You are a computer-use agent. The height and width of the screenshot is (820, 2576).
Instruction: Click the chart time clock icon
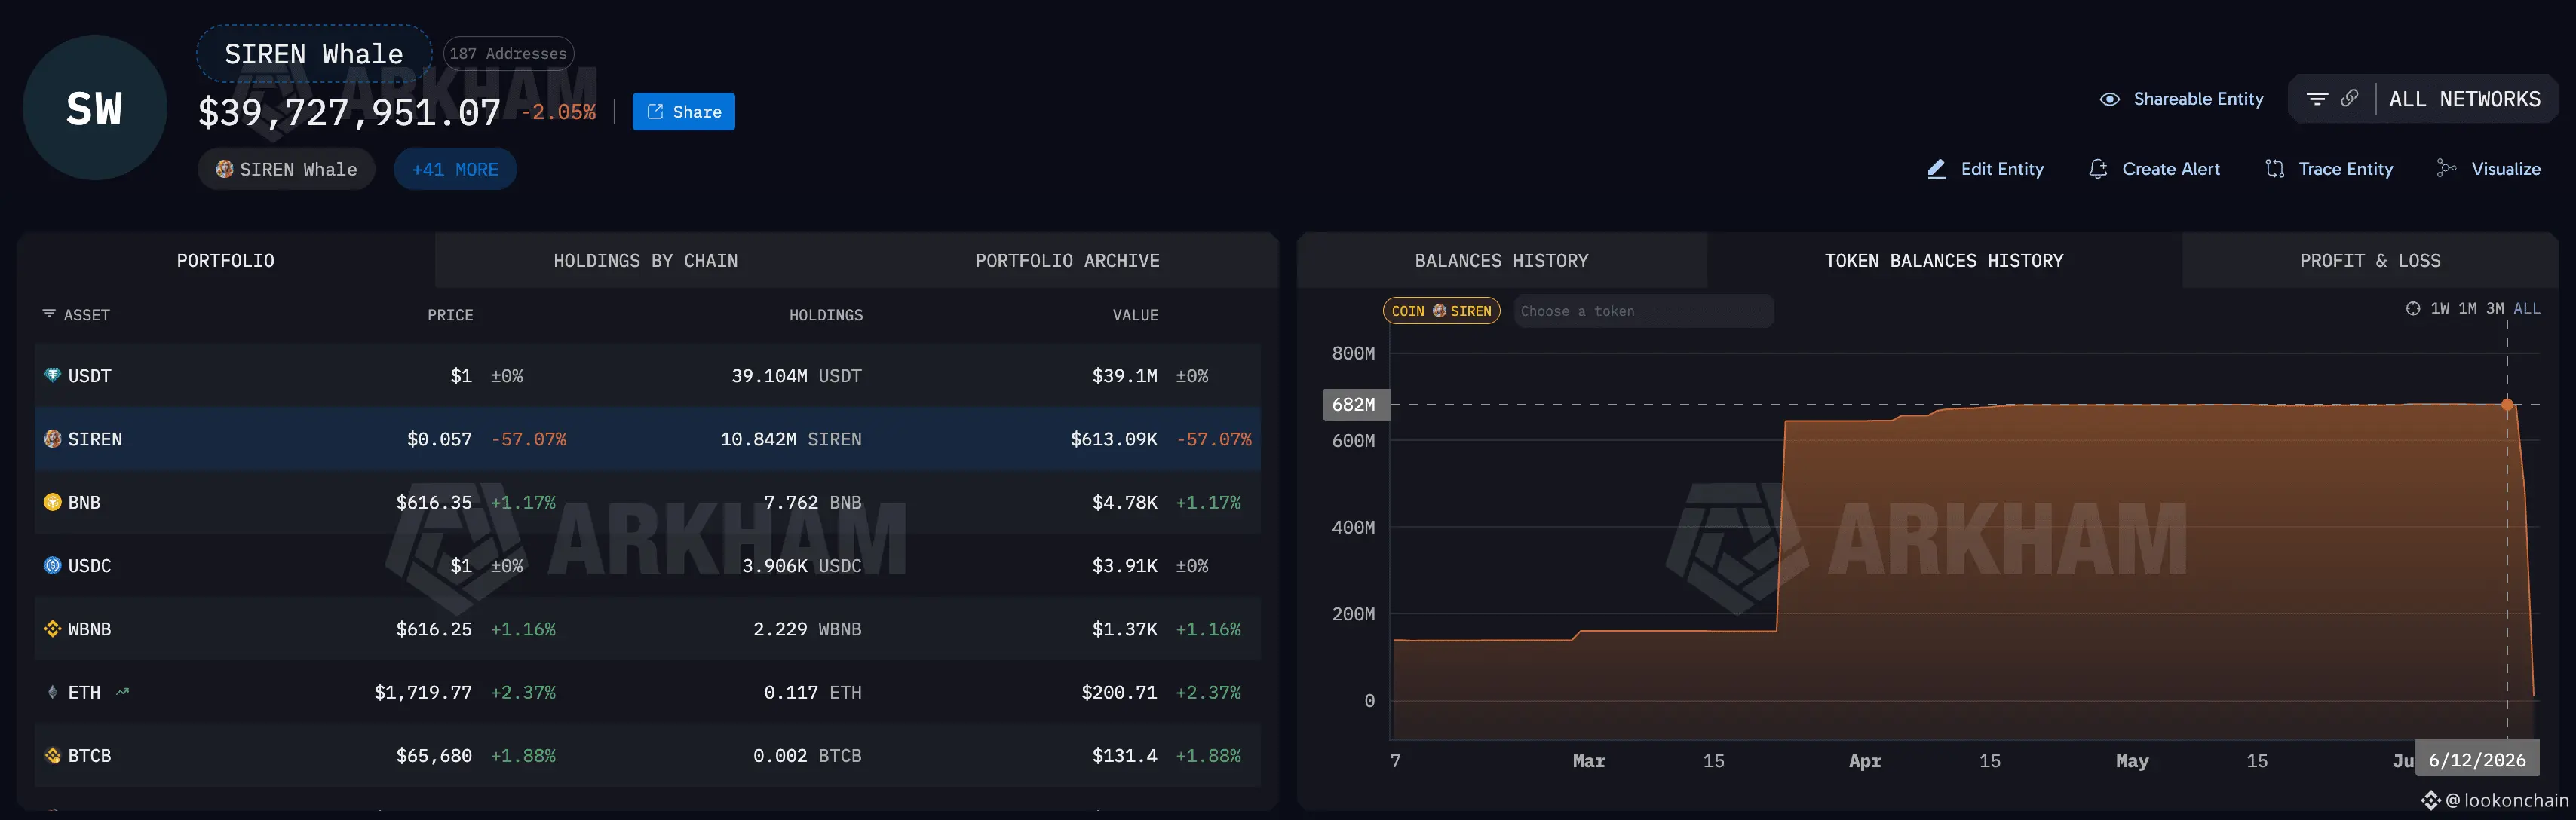click(2413, 309)
